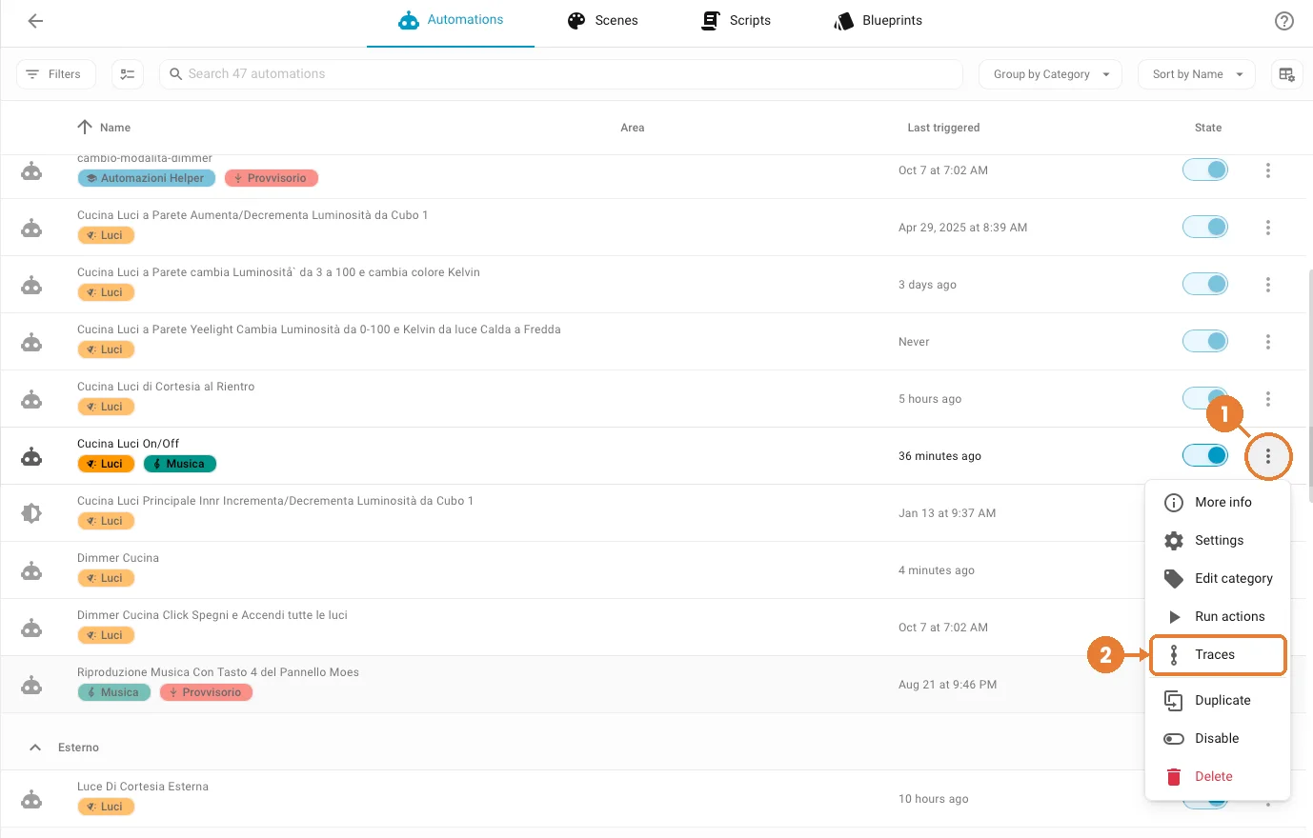
Task: Toggle Yeelight Cambia Luminosità automation switch
Action: [x=1205, y=341]
